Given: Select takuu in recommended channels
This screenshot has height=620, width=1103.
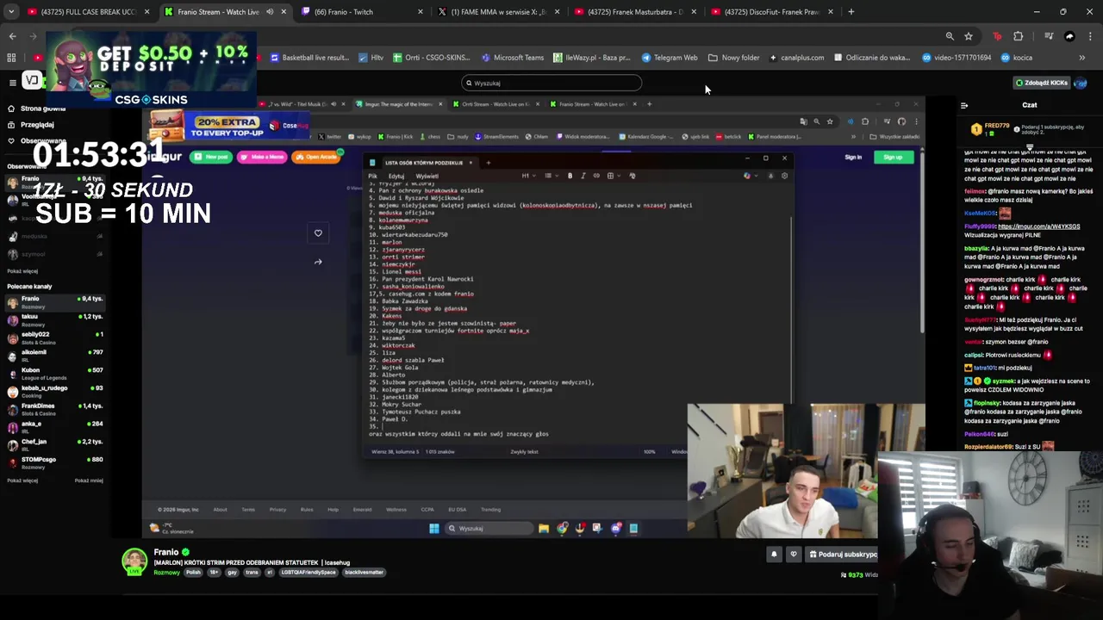Looking at the screenshot, I should 53,319.
